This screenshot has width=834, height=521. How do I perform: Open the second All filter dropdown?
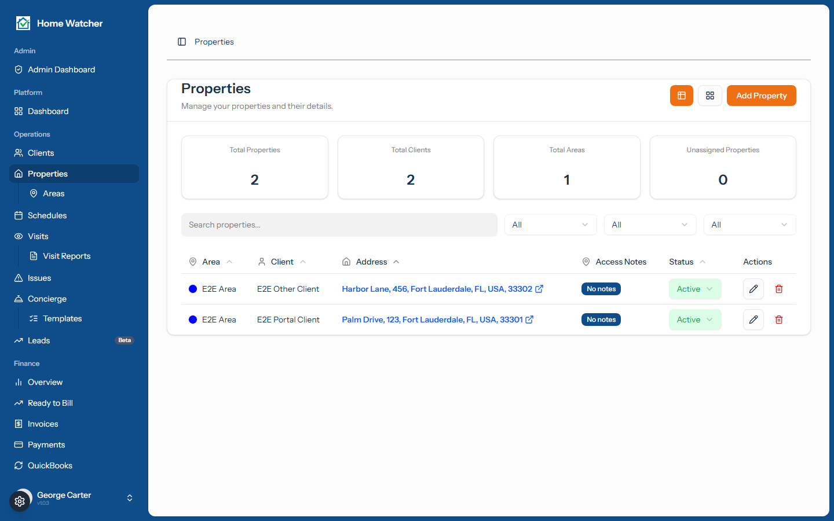(650, 225)
